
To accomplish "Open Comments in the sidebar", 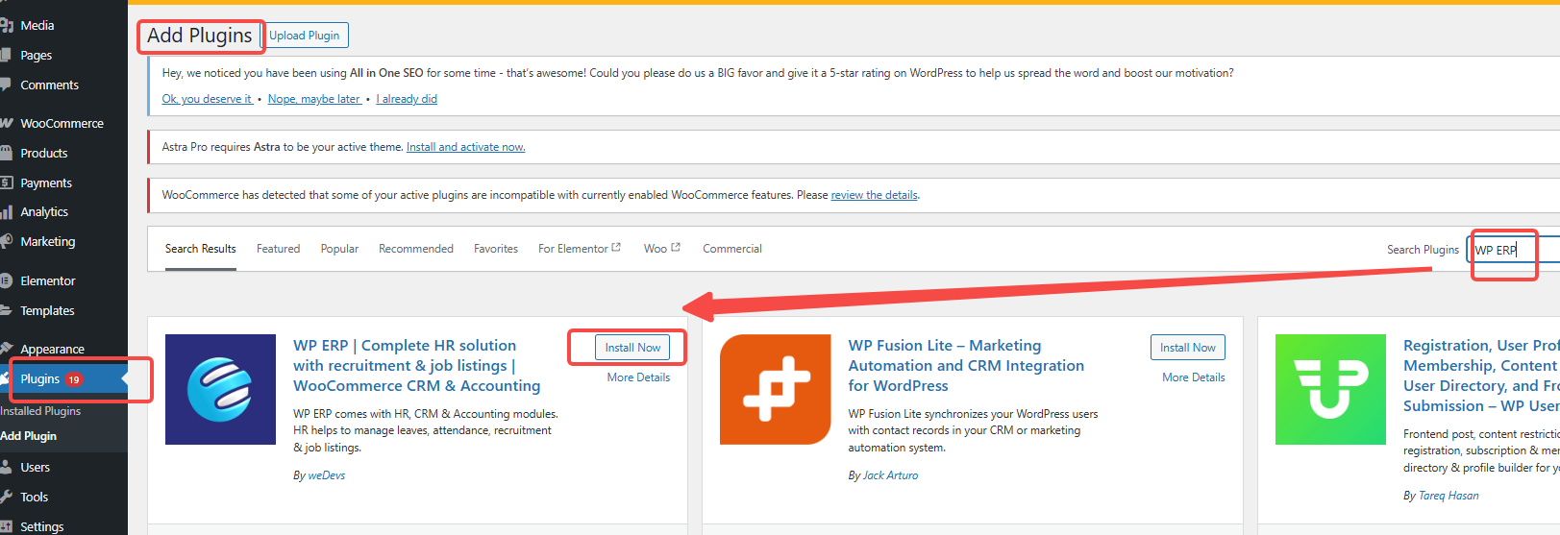I will tap(50, 85).
